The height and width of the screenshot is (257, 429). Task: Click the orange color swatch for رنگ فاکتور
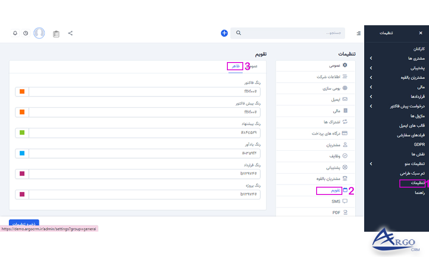pos(22,91)
